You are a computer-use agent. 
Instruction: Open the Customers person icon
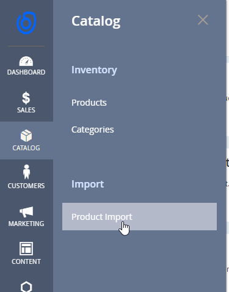(26, 172)
